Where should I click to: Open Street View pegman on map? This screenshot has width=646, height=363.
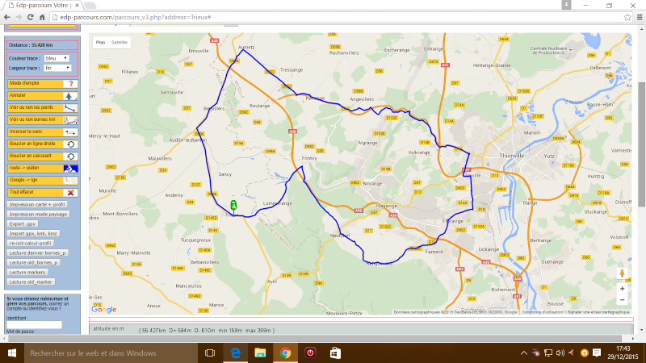click(x=622, y=273)
